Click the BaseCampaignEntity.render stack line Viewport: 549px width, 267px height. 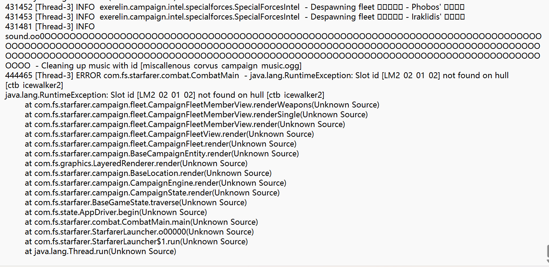pyautogui.click(x=162, y=154)
